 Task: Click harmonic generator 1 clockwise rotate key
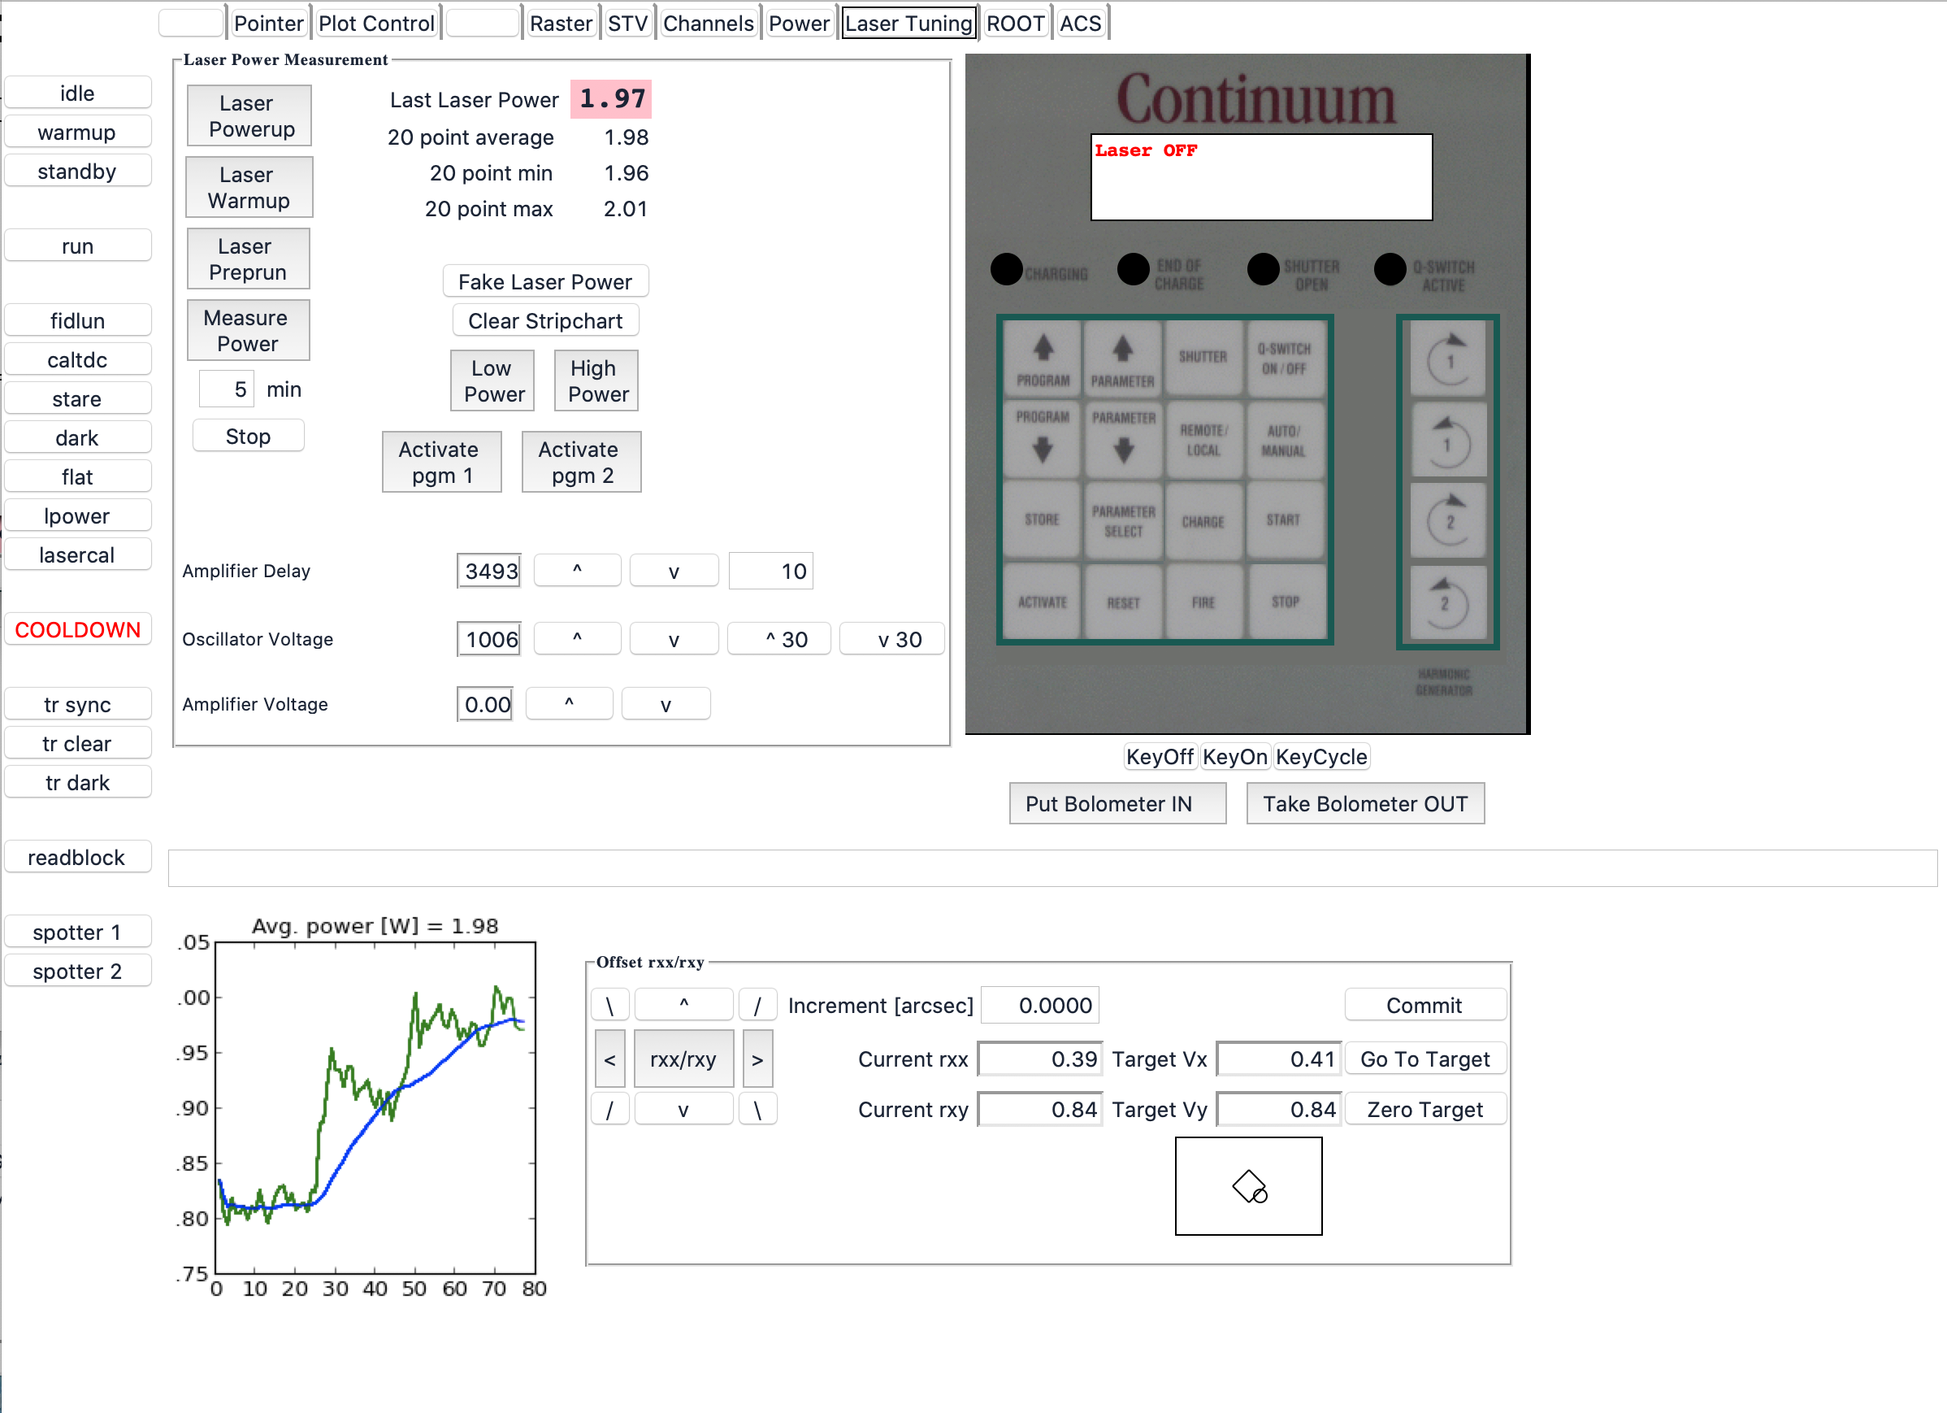click(x=1448, y=359)
